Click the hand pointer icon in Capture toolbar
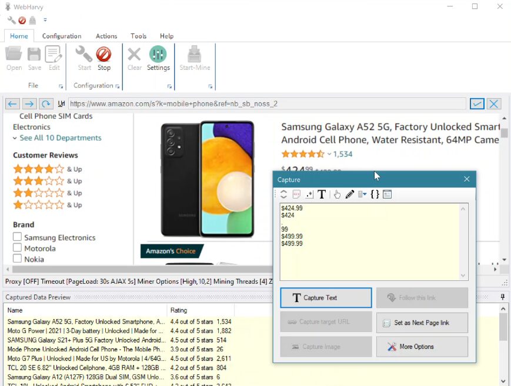The image size is (511, 386). pyautogui.click(x=337, y=194)
